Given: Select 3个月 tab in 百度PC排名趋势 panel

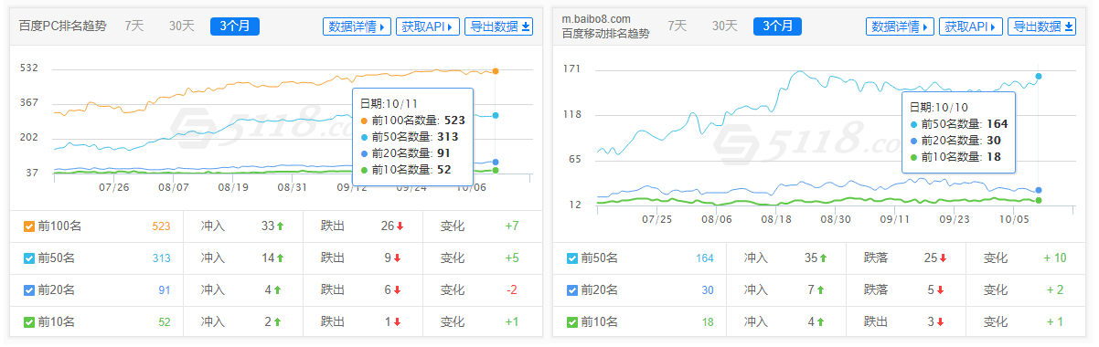Looking at the screenshot, I should pos(235,26).
